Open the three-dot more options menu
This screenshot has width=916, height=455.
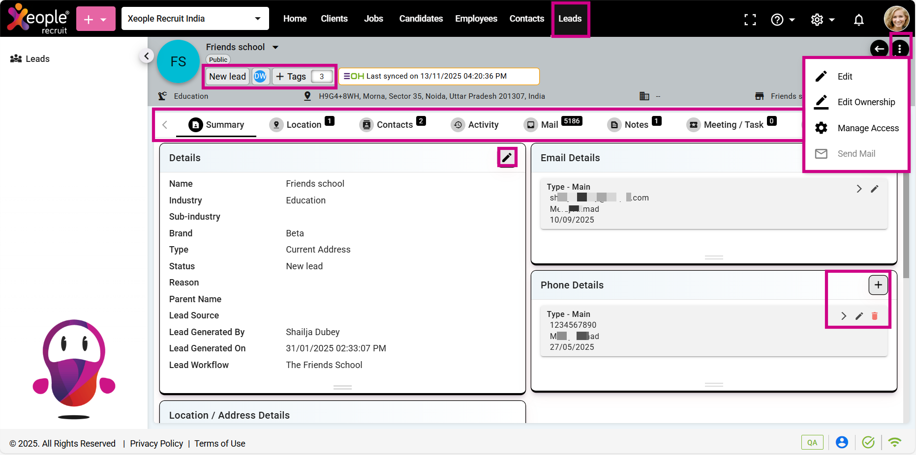click(900, 49)
